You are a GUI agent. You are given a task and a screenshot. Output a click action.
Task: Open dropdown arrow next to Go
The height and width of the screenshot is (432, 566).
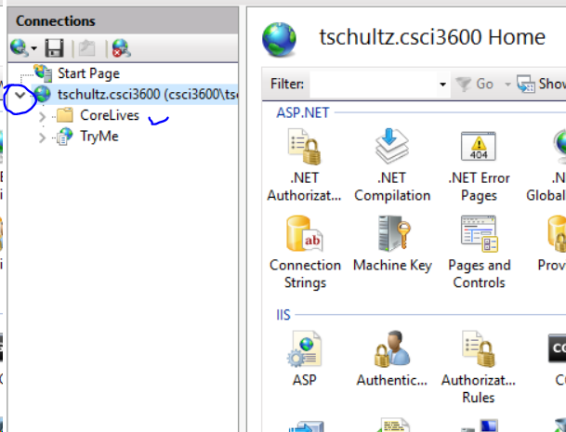[507, 85]
